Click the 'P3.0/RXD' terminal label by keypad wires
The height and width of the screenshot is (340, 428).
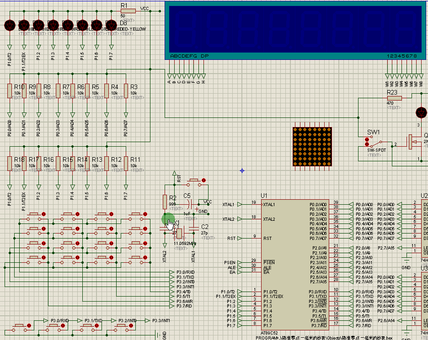click(x=185, y=272)
